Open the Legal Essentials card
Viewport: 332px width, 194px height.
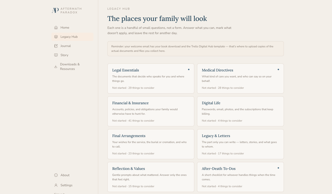[x=151, y=78]
